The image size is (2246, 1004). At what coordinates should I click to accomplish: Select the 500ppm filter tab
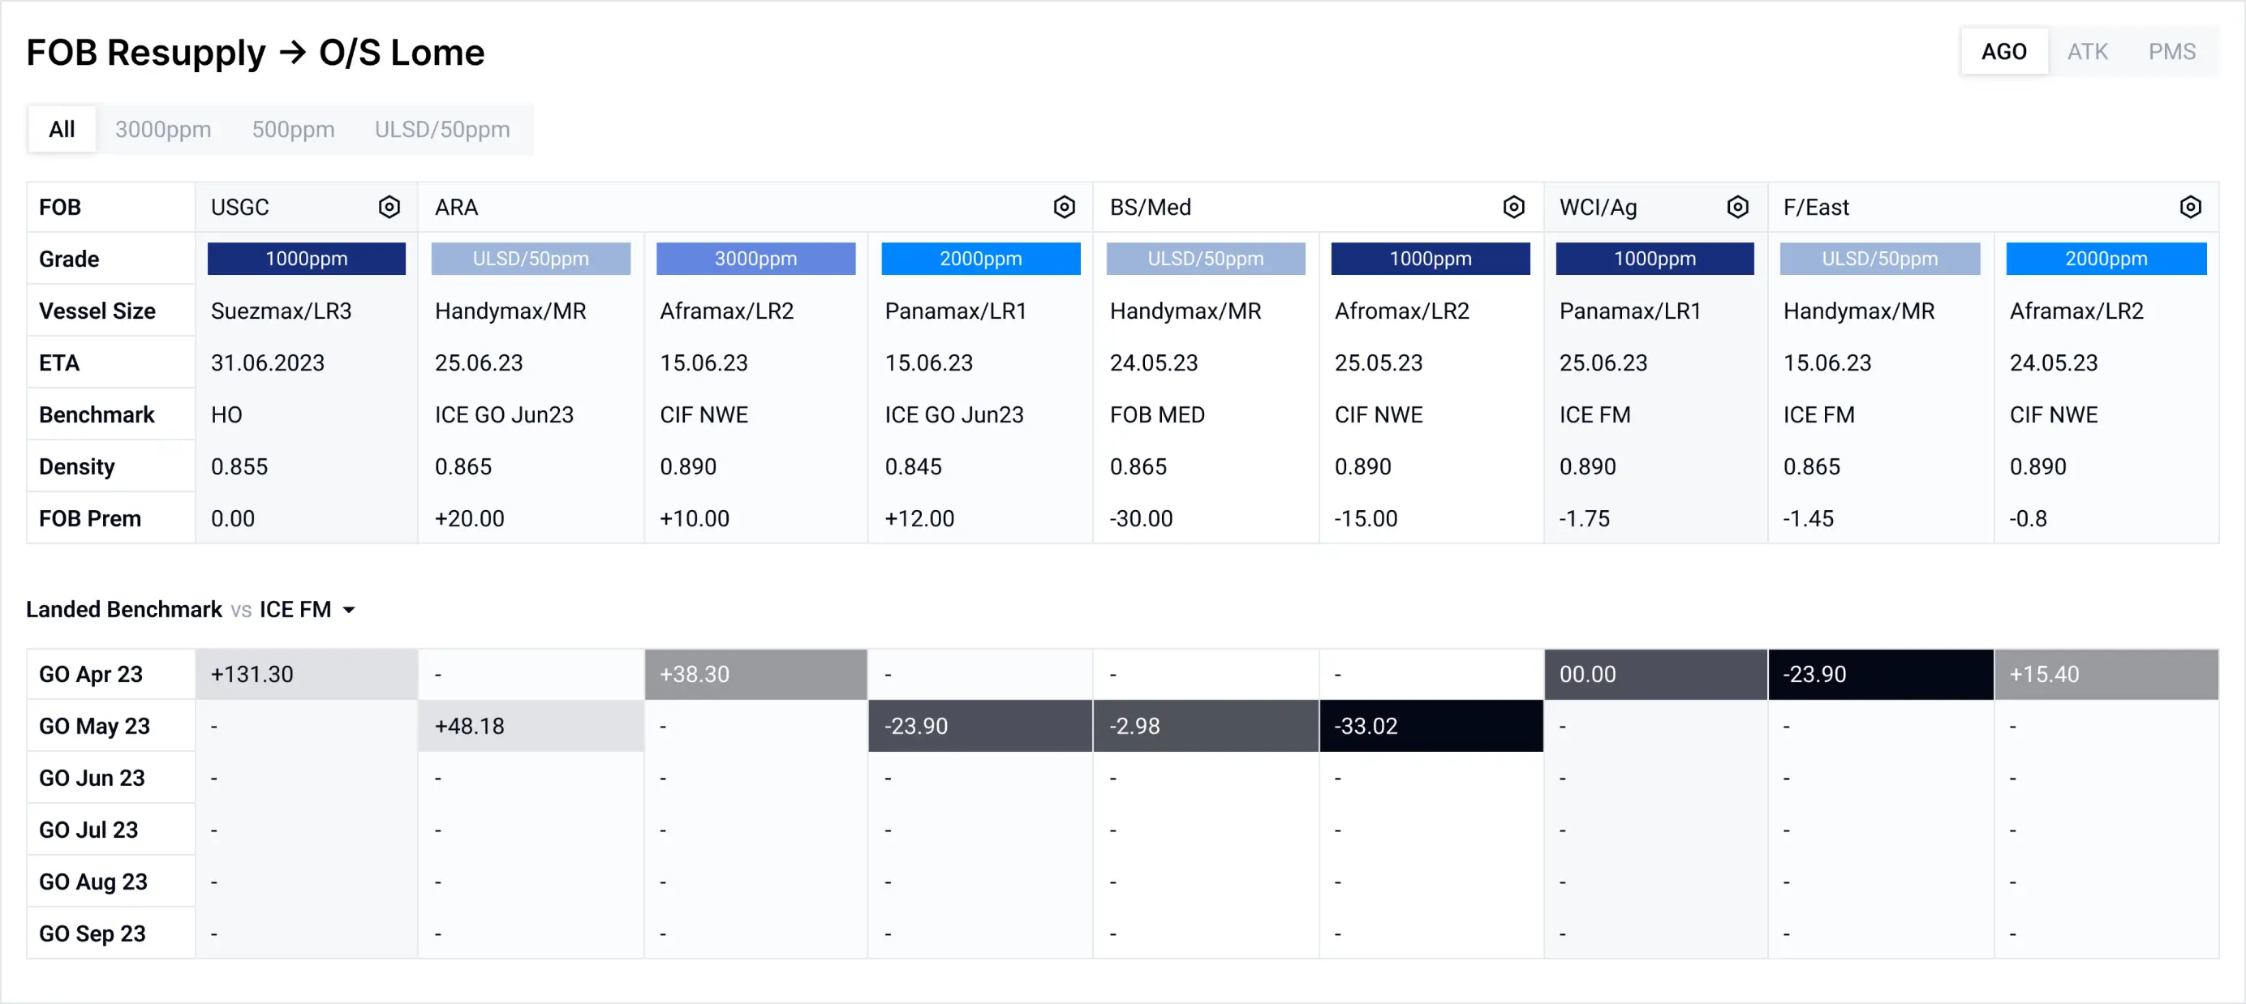(293, 130)
